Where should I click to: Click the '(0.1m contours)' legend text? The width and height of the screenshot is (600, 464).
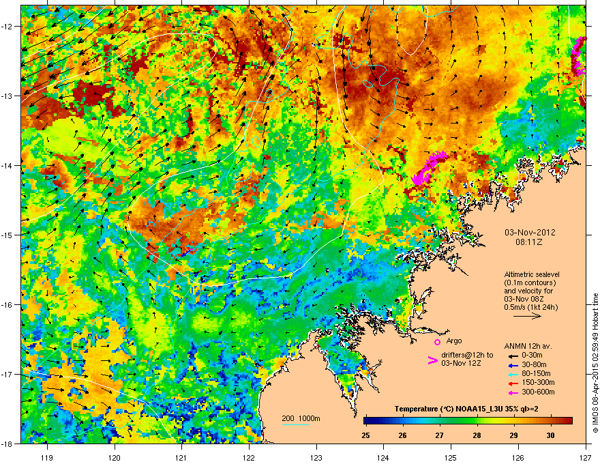point(530,283)
